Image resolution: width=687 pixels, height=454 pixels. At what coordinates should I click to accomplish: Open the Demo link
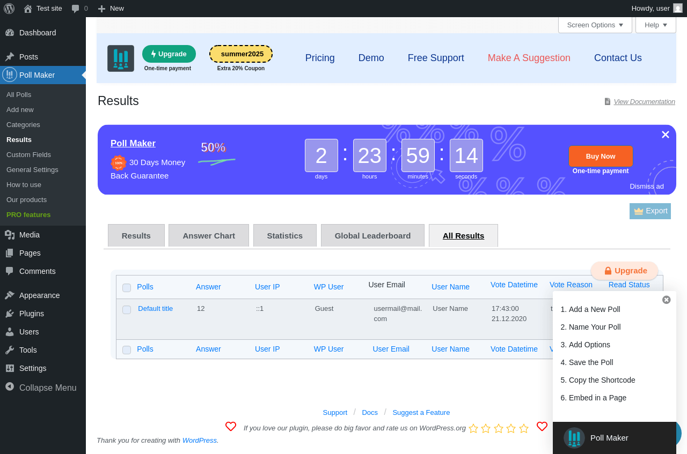[x=371, y=58]
